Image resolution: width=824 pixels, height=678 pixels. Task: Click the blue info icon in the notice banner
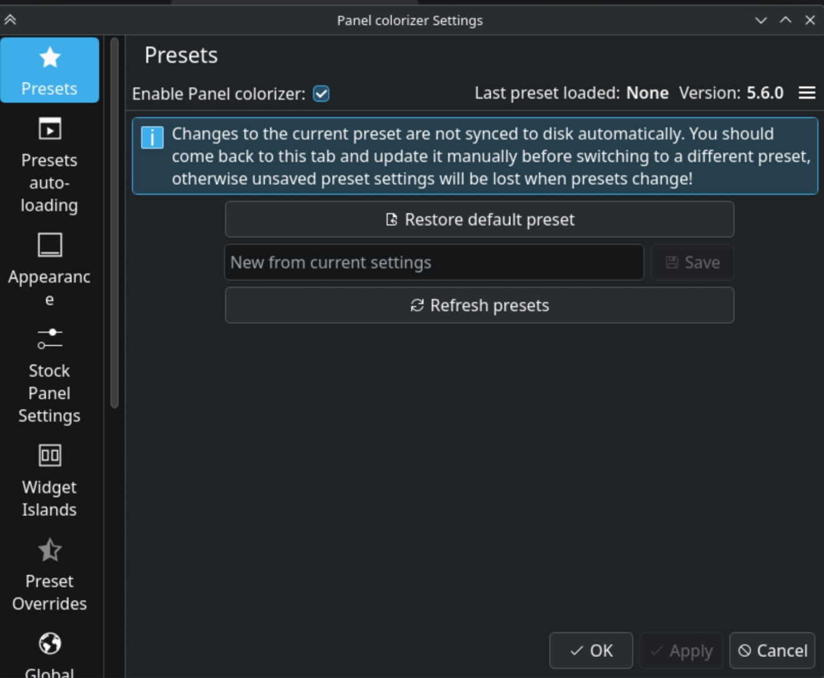click(152, 137)
